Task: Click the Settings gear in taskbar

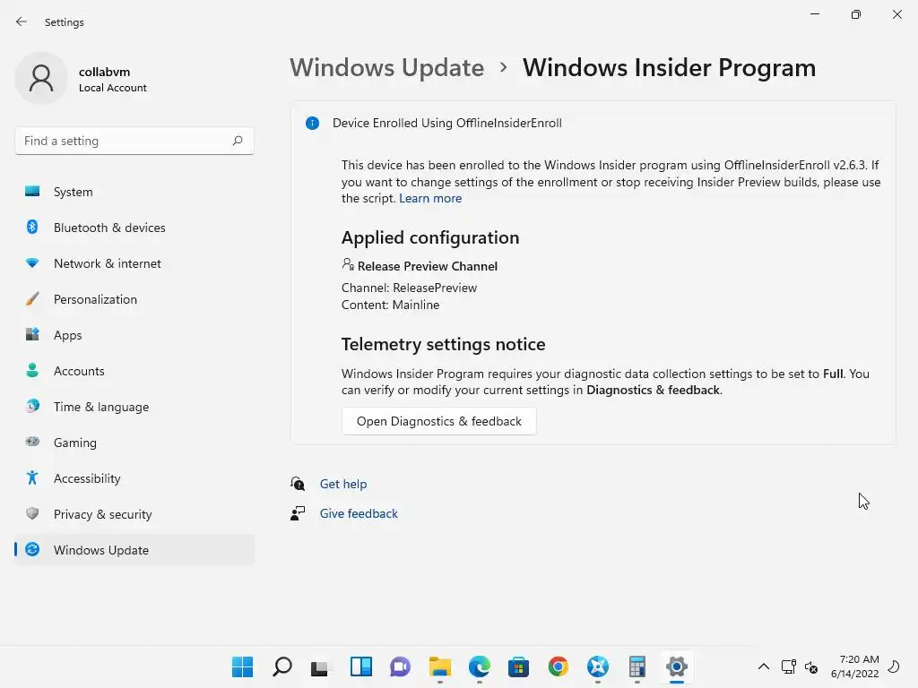Action: (x=676, y=666)
